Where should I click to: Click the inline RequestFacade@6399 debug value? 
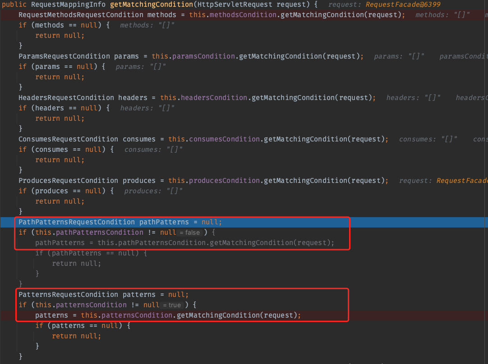(x=404, y=5)
